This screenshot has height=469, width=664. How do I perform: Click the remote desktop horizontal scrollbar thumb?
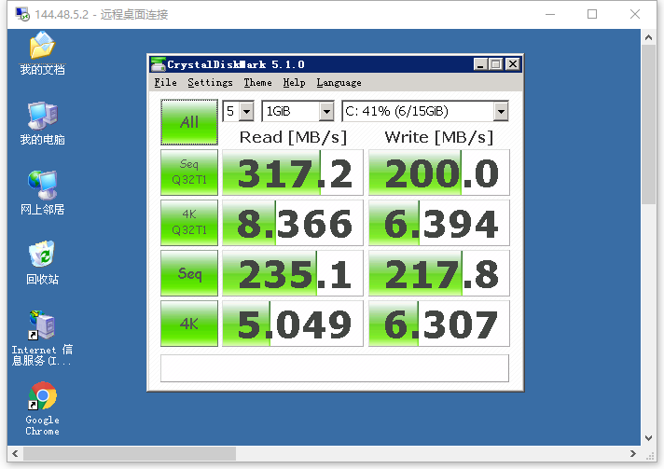coord(129,454)
